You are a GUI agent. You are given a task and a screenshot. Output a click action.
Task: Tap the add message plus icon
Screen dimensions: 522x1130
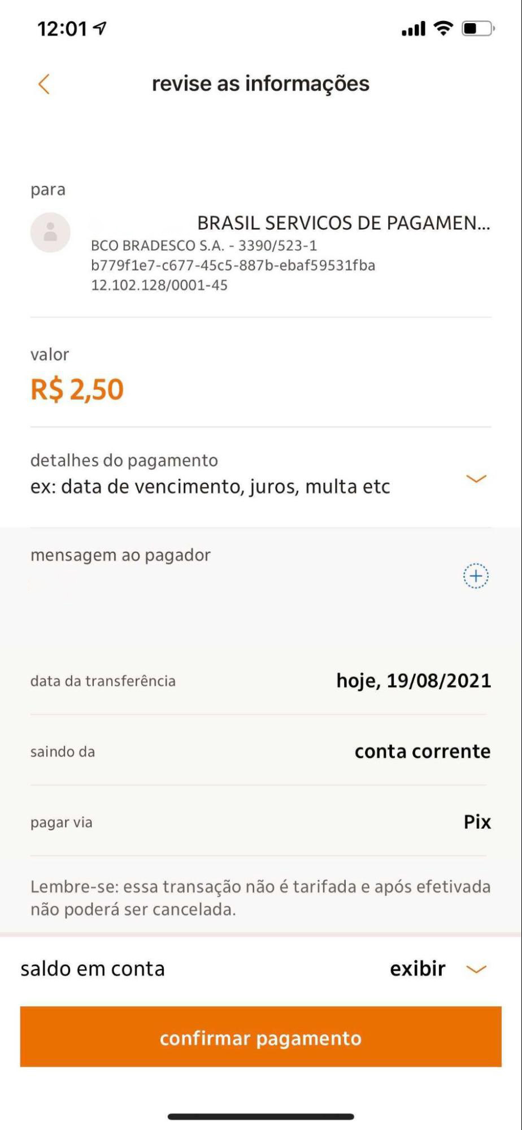(476, 576)
